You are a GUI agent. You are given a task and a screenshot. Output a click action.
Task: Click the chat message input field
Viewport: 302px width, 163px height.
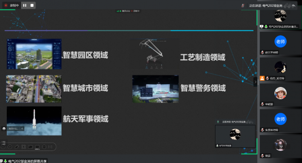14,129
